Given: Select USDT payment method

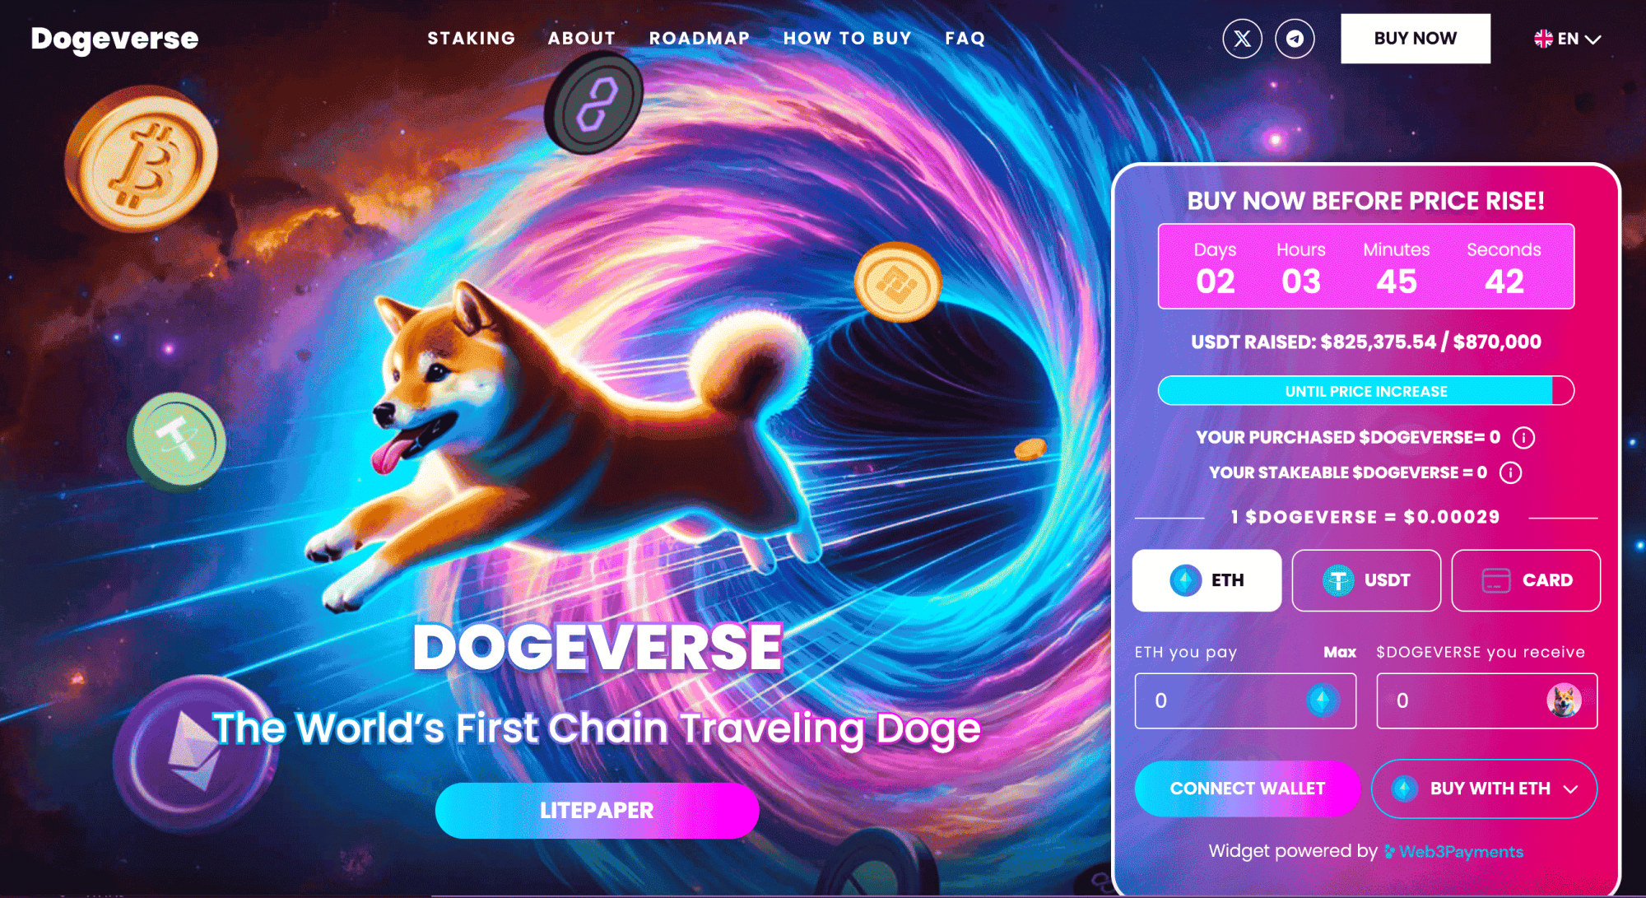Looking at the screenshot, I should (1366, 580).
